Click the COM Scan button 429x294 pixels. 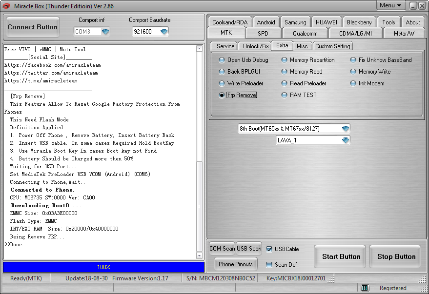pos(222,248)
